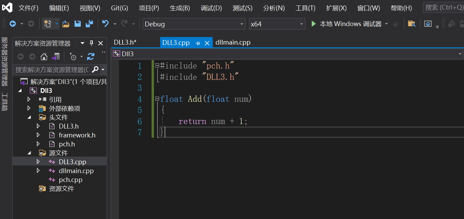This screenshot has height=219, width=464.
Task: Click the Find in Files folder icon
Action: 411,24
